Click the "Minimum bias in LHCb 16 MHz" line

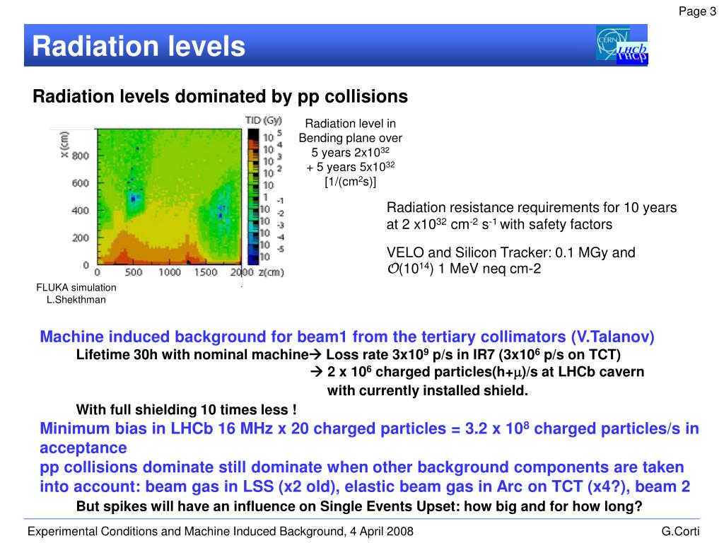pyautogui.click(x=369, y=428)
